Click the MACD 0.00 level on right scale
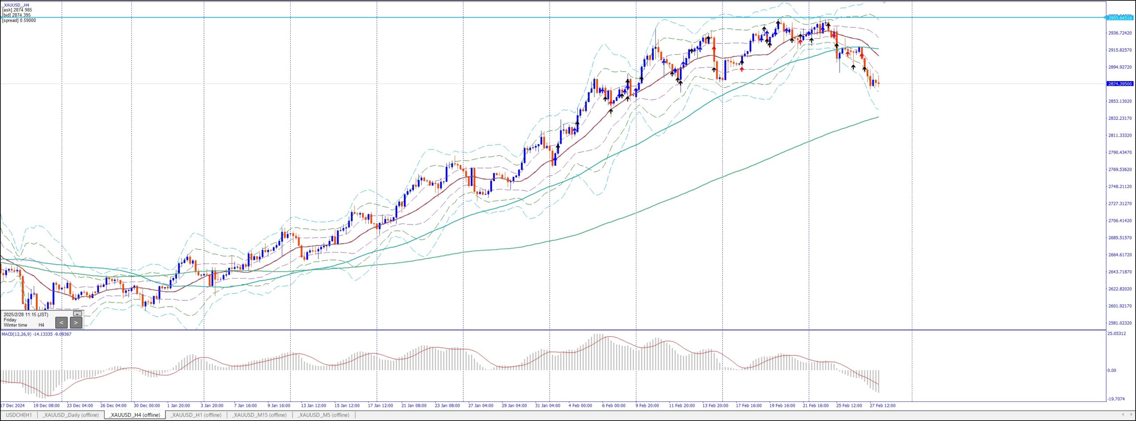The width and height of the screenshot is (1136, 421). pos(1112,370)
